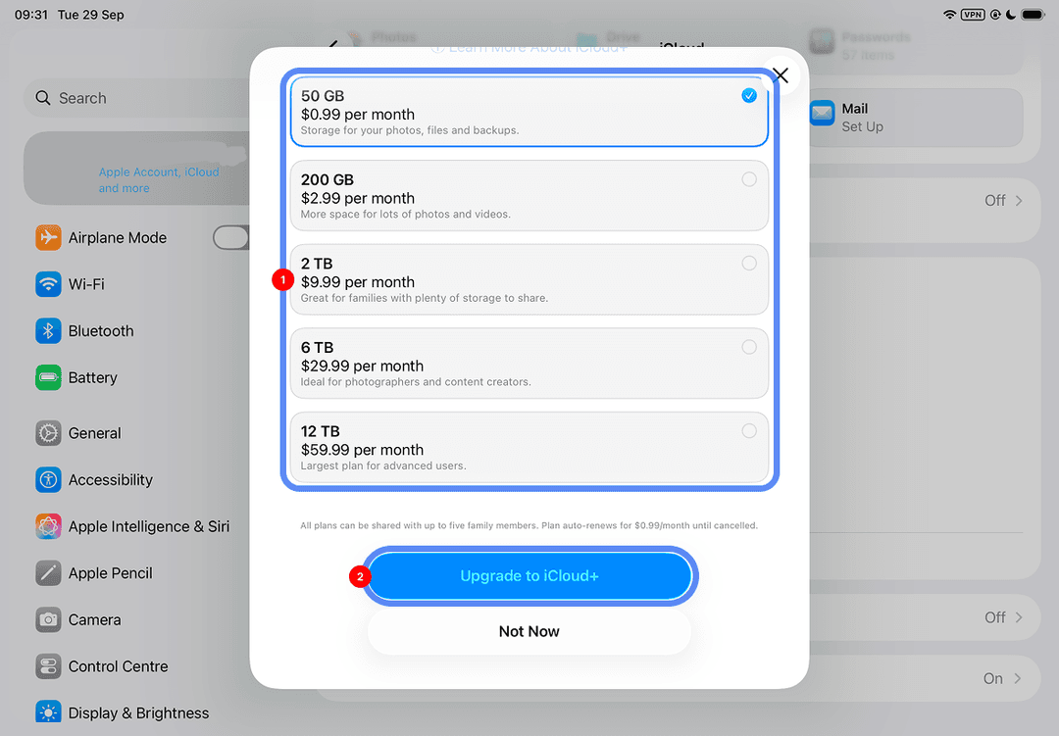The height and width of the screenshot is (736, 1059).
Task: Select Camera label in sidebar
Action: pos(94,619)
